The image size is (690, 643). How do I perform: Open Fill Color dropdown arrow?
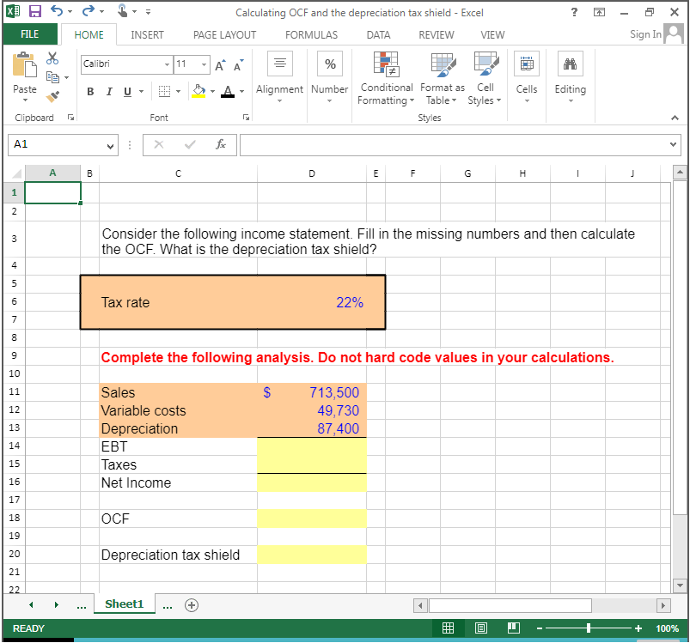coord(212,91)
